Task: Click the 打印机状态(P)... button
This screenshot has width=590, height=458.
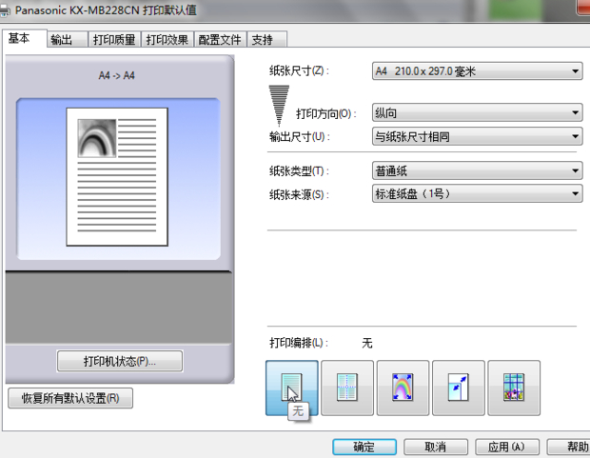Action: pyautogui.click(x=120, y=362)
